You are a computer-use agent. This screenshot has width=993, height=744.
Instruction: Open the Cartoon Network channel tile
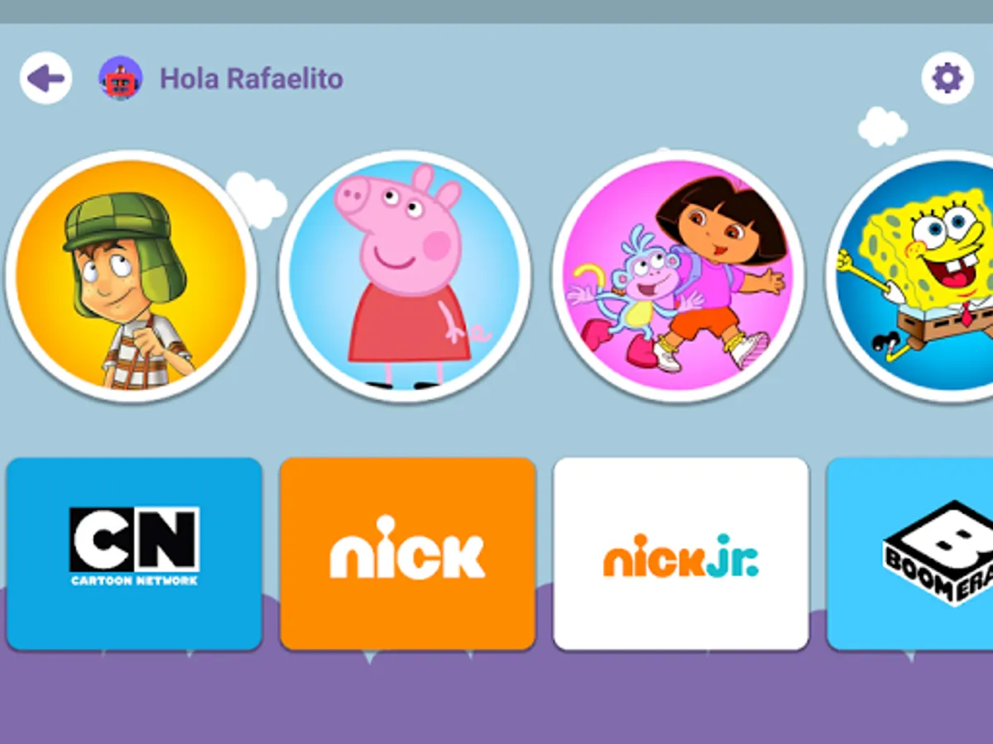[x=134, y=554]
